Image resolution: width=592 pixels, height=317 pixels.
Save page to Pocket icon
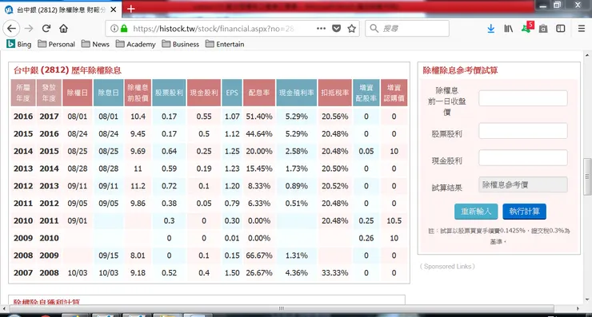point(336,29)
